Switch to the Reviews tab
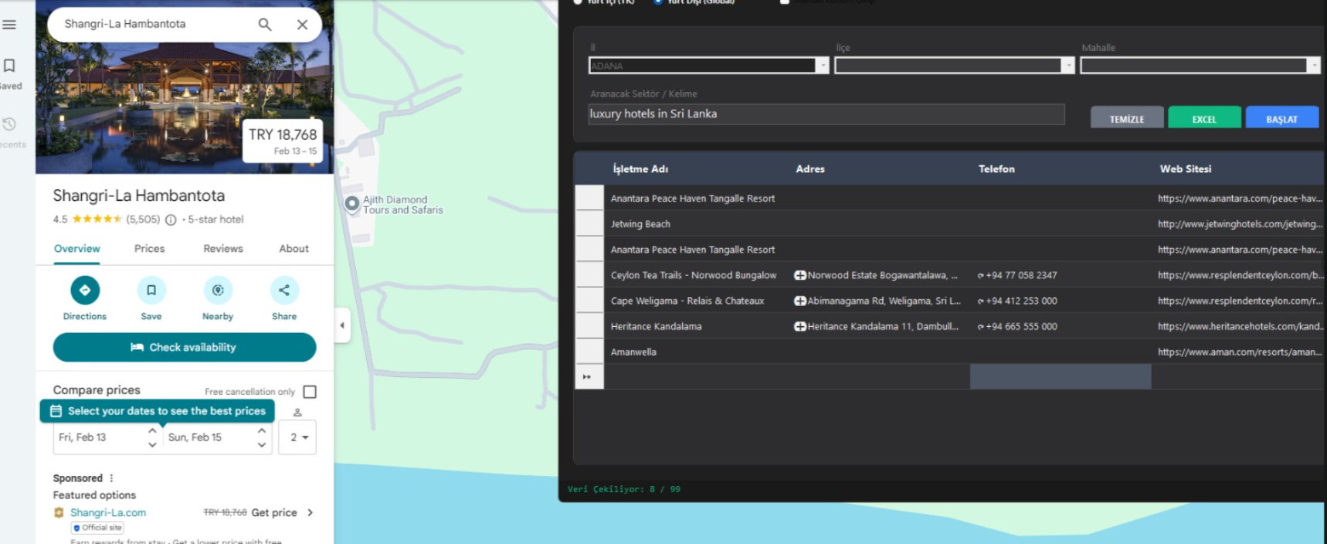 (x=223, y=249)
